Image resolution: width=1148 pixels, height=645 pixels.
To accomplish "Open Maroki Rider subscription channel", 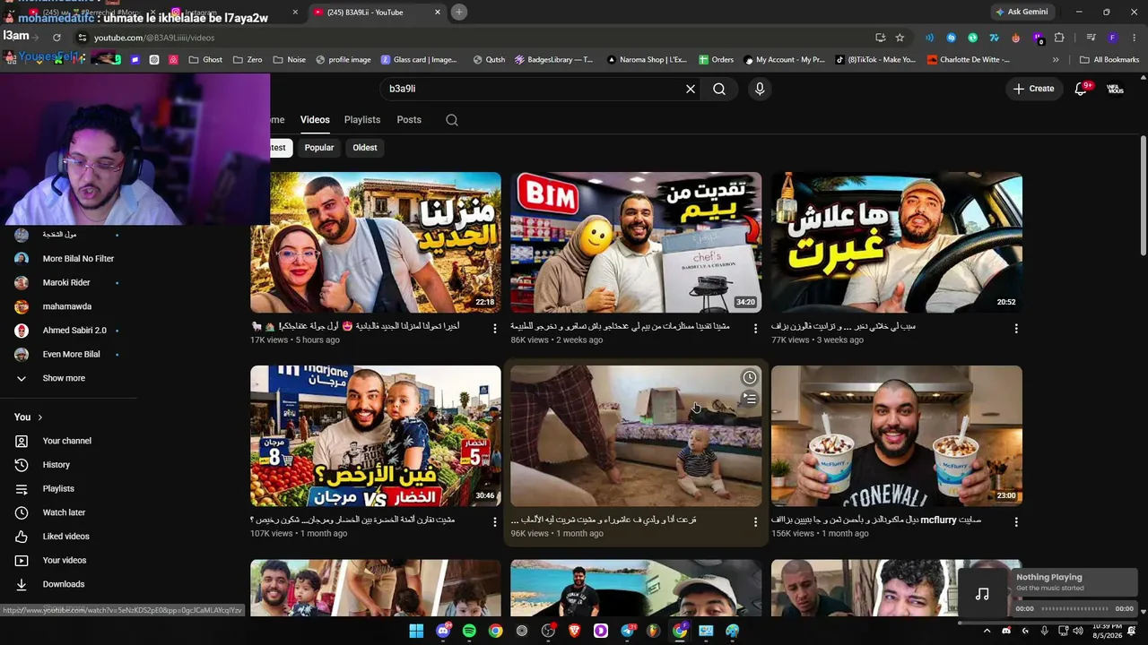I will click(x=66, y=282).
